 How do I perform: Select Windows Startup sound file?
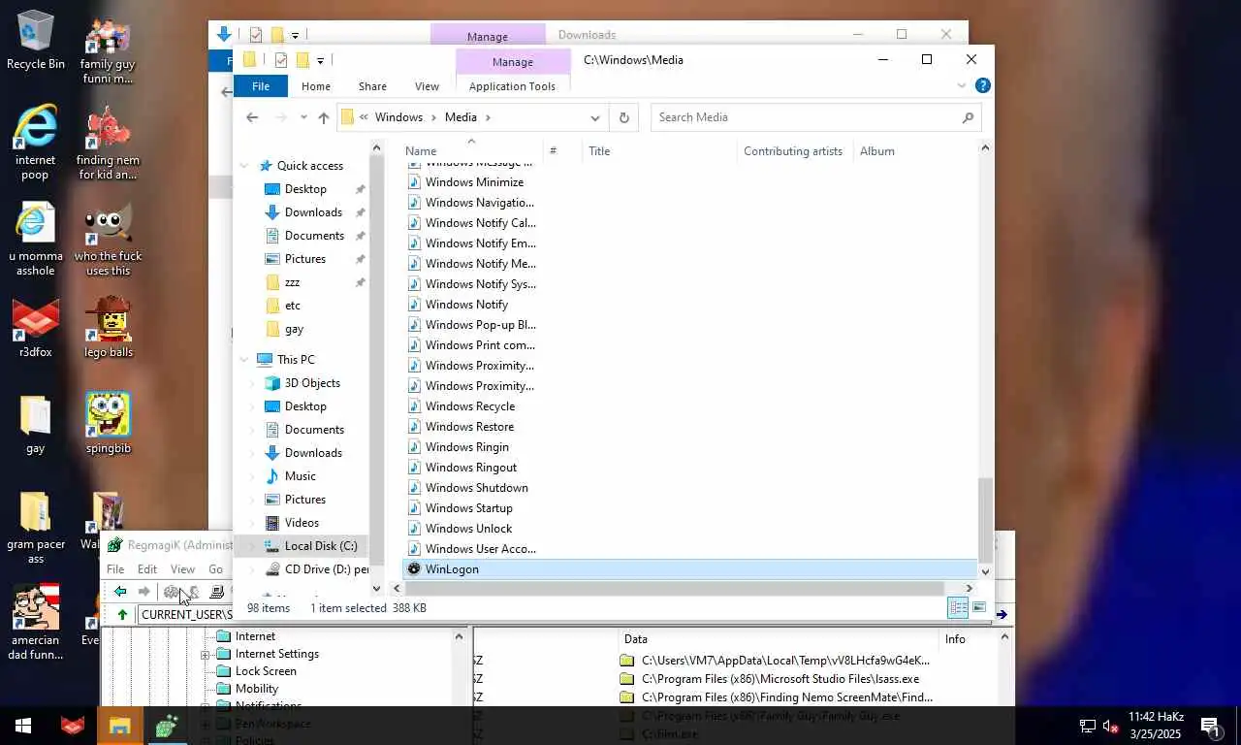[468, 508]
